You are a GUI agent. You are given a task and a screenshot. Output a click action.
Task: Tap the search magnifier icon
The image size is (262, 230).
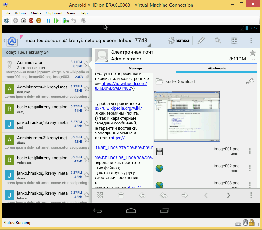pos(218,41)
